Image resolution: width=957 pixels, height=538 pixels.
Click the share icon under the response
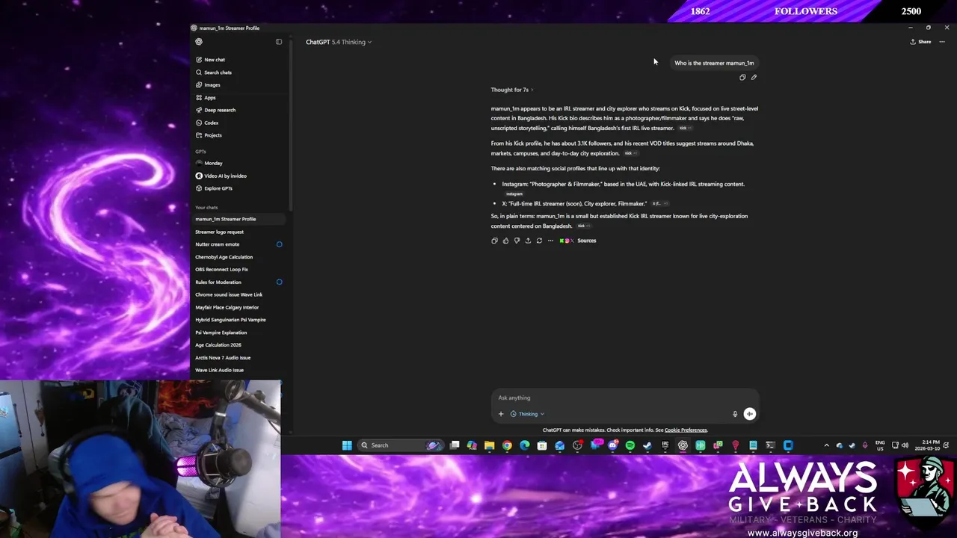(528, 241)
